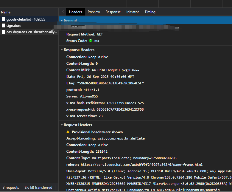Click the referer servicewechat URL
The height and width of the screenshot is (192, 232).
141,165
